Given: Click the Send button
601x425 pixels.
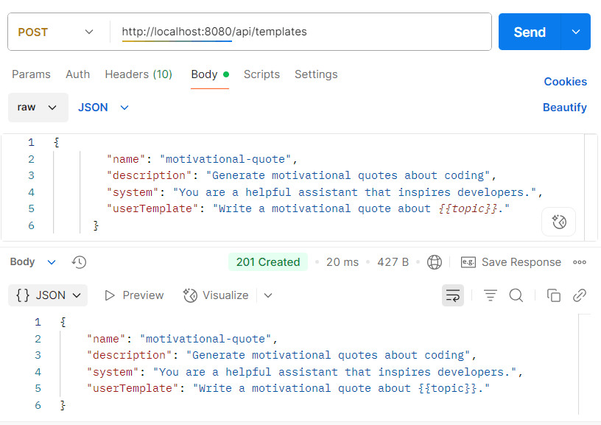Looking at the screenshot, I should coord(530,32).
